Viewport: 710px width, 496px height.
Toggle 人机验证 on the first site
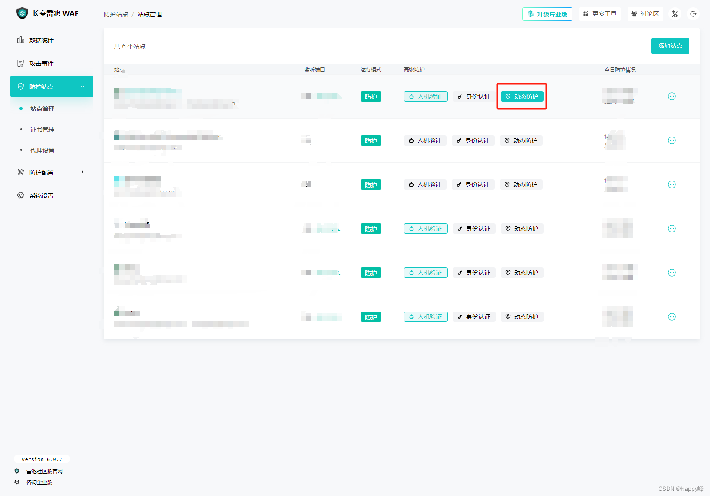tap(425, 96)
